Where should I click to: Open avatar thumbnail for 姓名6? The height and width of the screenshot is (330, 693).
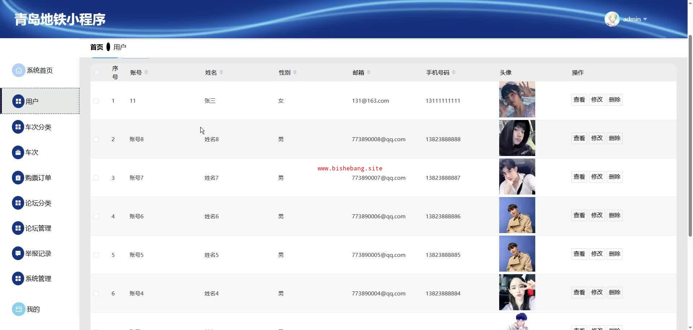517,215
